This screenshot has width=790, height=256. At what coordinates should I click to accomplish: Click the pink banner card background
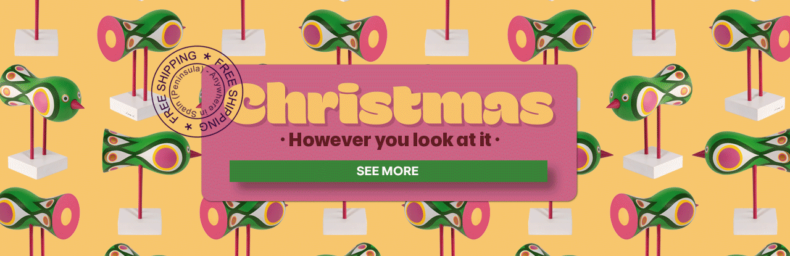click(x=389, y=133)
